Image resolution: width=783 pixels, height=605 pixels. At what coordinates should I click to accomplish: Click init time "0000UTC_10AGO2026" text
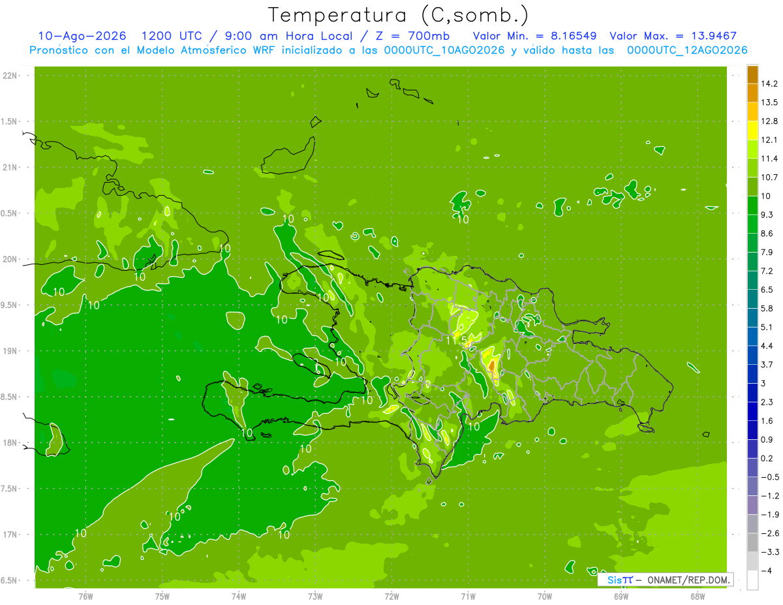coord(444,50)
